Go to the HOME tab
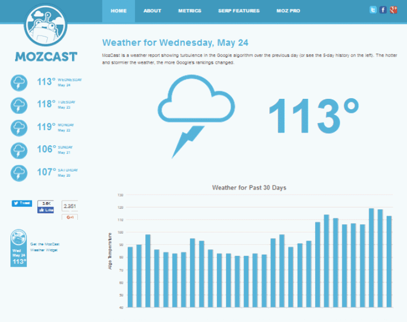 pyautogui.click(x=119, y=11)
